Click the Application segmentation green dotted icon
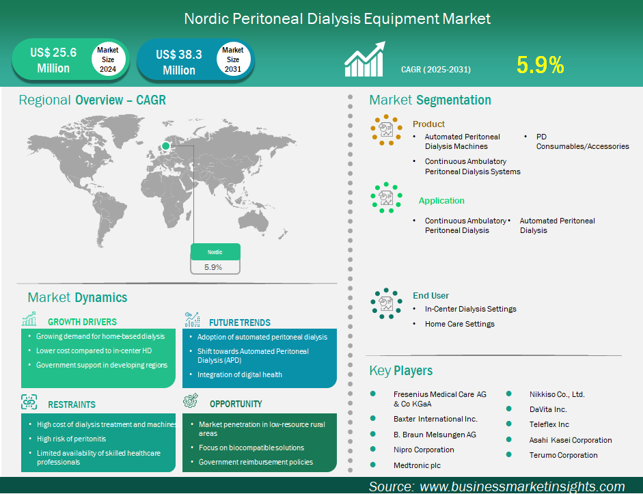The height and width of the screenshot is (494, 643). tap(386, 197)
